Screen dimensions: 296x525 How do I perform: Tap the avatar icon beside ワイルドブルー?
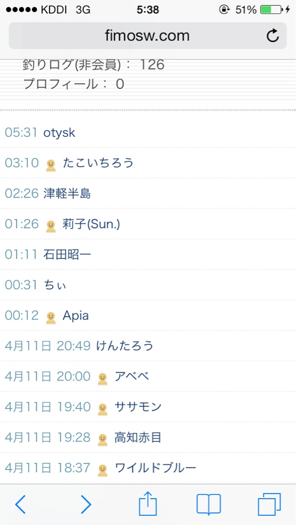[x=103, y=470]
